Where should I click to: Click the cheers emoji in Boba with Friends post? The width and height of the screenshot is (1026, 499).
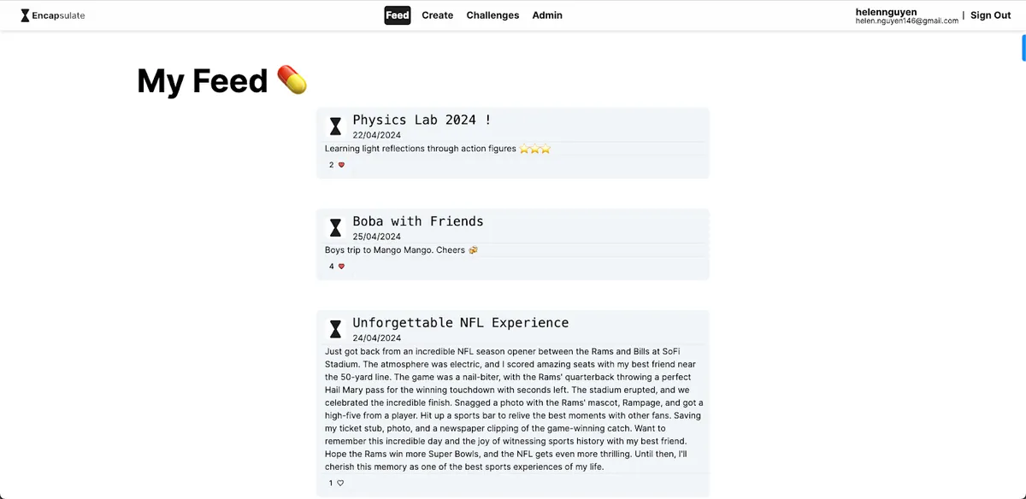[473, 250]
